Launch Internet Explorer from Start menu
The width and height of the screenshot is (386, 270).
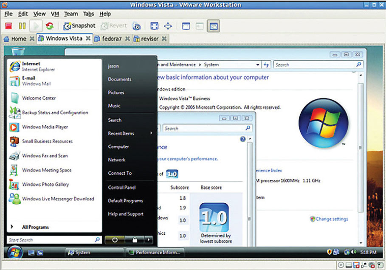coord(38,67)
